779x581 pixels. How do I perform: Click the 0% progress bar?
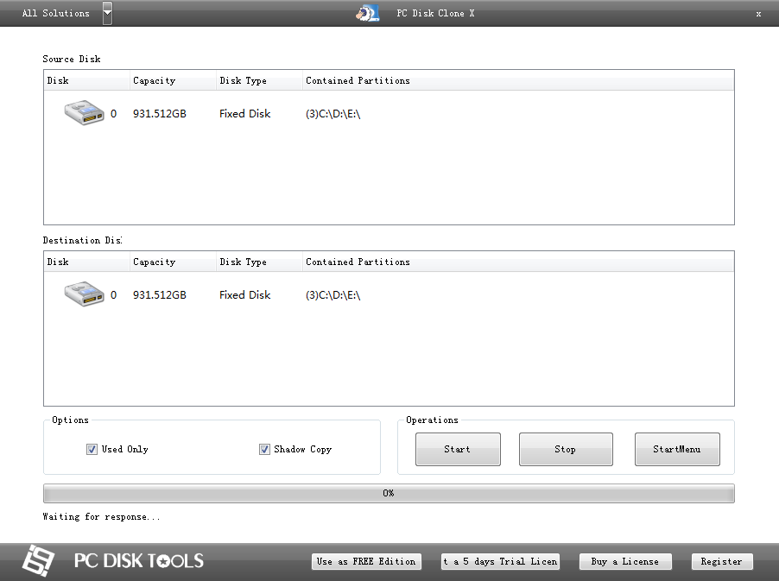(389, 493)
